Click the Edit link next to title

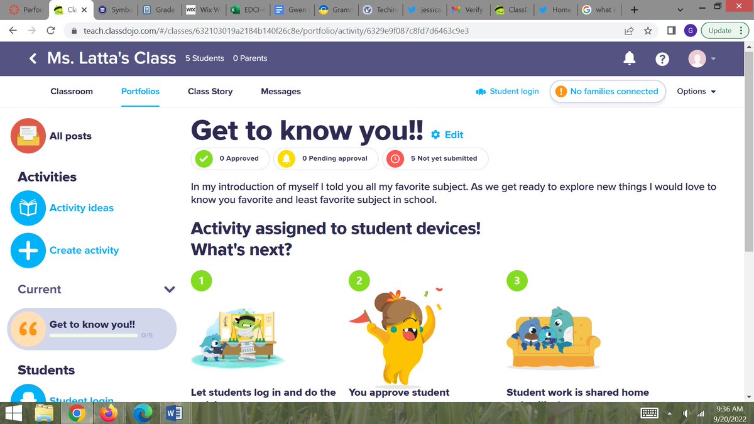click(454, 134)
